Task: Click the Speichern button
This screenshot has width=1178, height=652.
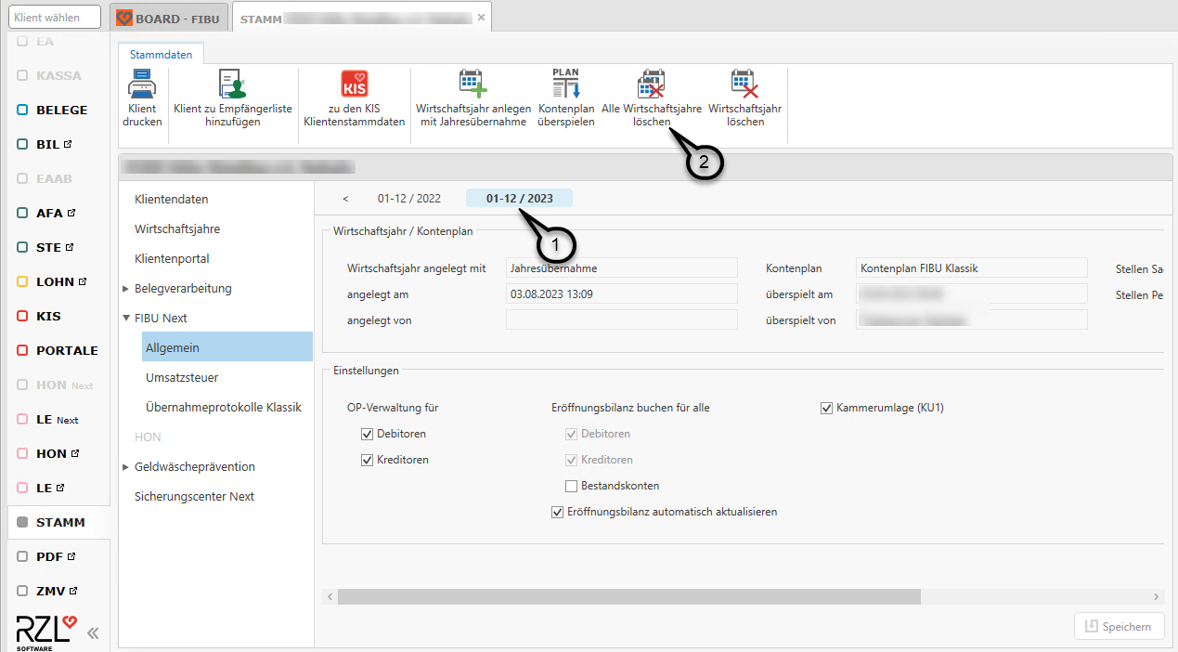Action: pos(1118,626)
